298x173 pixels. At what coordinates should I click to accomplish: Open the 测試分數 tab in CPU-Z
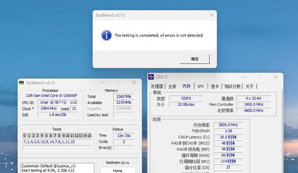232,86
